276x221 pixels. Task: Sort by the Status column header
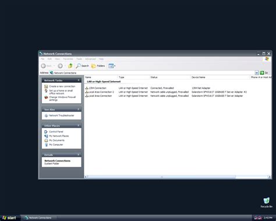170,77
